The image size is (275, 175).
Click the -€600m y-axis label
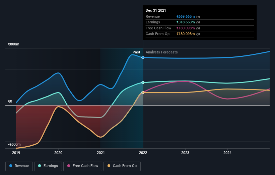pyautogui.click(x=14, y=144)
